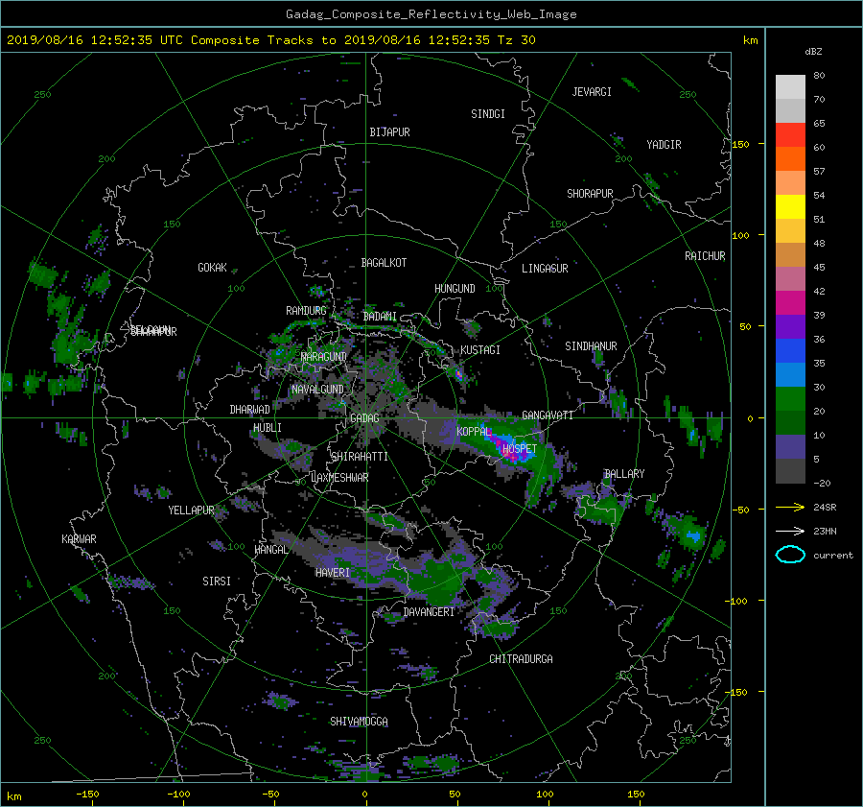Screen dimensions: 863x807
Task: Select the YADGIR city label
Action: coord(664,145)
